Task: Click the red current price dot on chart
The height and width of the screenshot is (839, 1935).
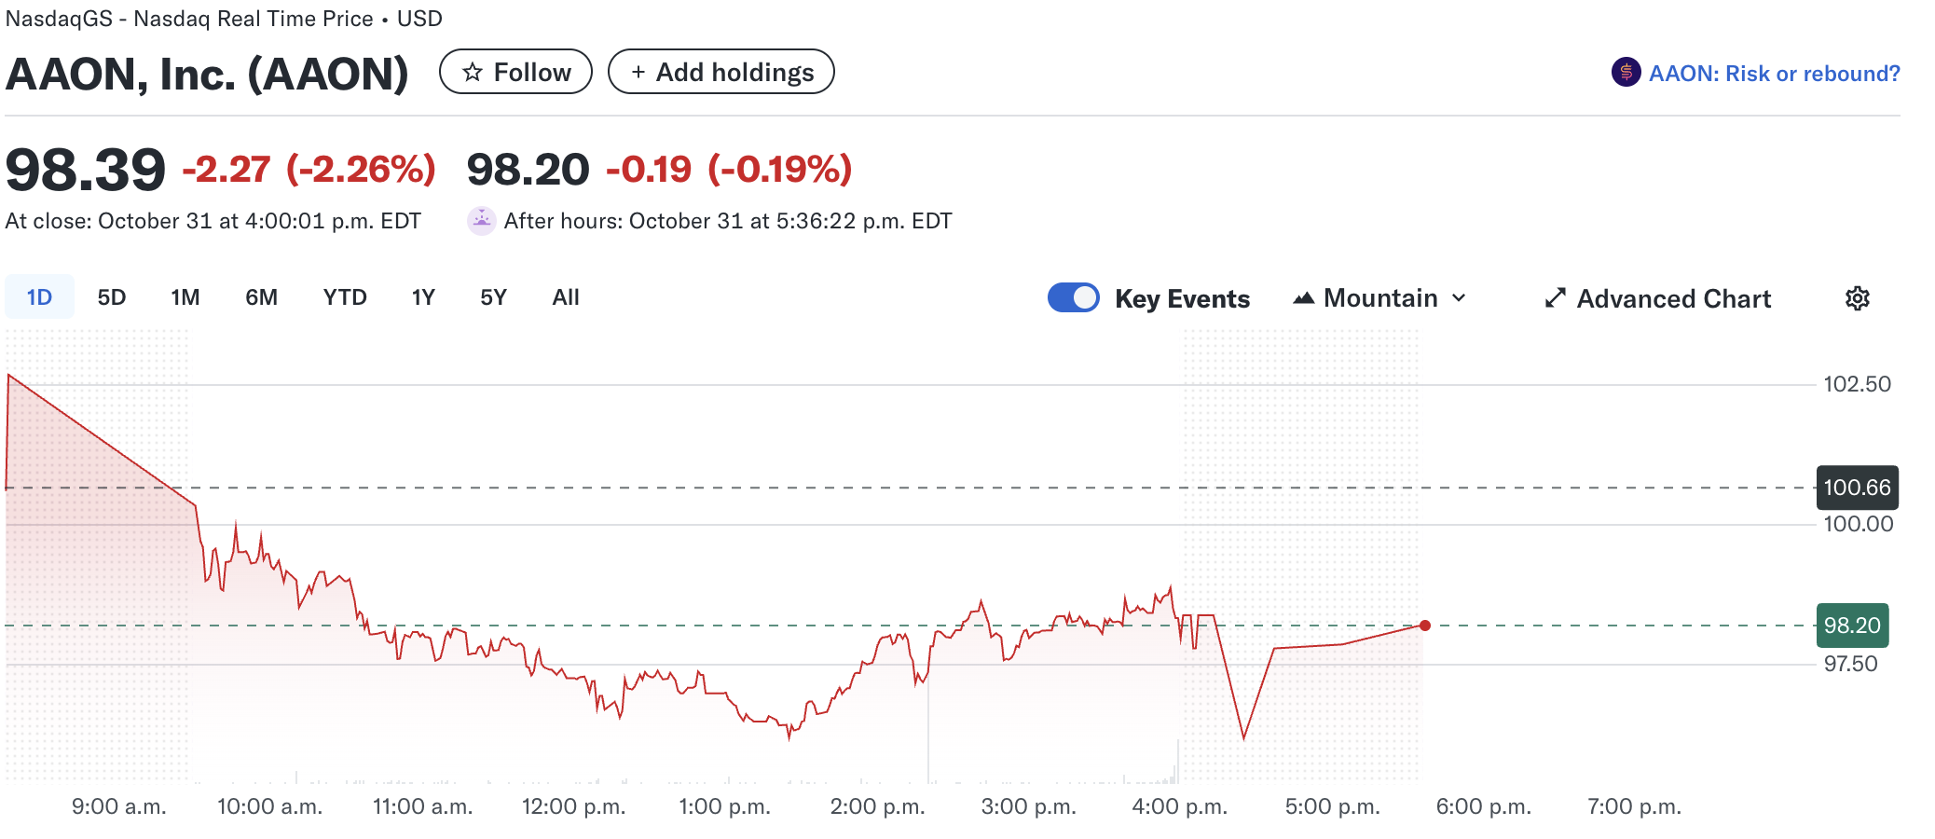Action: pos(1423,626)
